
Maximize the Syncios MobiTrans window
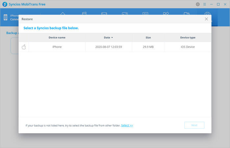[218, 4]
